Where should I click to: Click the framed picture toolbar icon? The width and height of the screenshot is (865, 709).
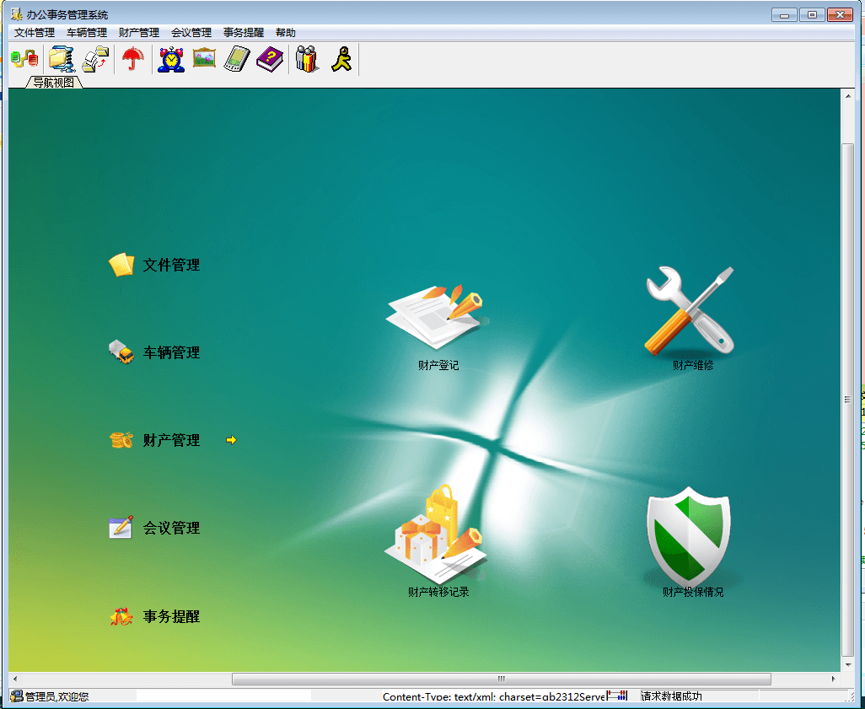click(x=204, y=59)
